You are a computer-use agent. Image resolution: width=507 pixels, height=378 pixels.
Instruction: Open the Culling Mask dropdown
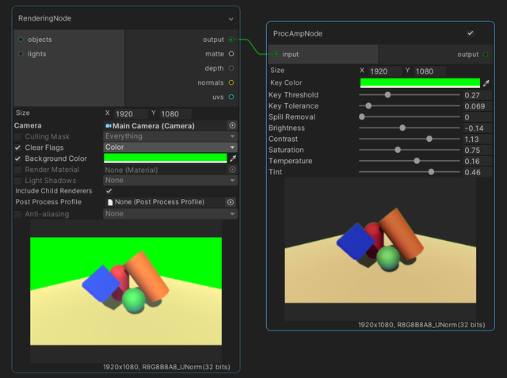[170, 136]
